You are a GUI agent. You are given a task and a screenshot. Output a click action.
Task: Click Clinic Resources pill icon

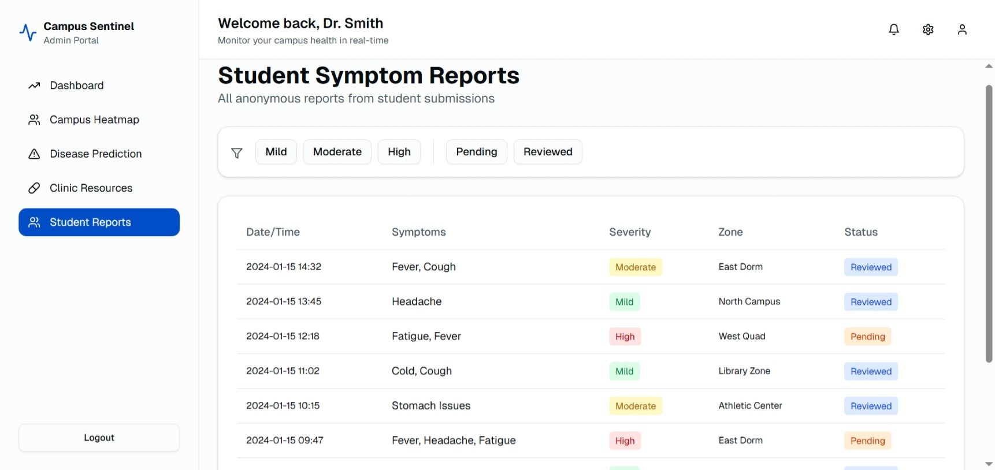[x=34, y=188]
